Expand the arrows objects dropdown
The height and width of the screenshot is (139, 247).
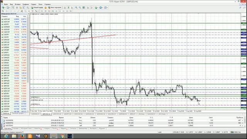(38, 11)
